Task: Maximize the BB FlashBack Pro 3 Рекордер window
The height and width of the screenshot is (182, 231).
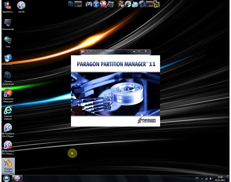Action: [139, 51]
